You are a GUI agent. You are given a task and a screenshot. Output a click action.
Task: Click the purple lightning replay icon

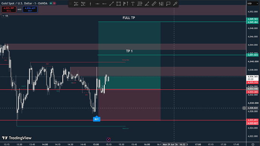click(109, 139)
